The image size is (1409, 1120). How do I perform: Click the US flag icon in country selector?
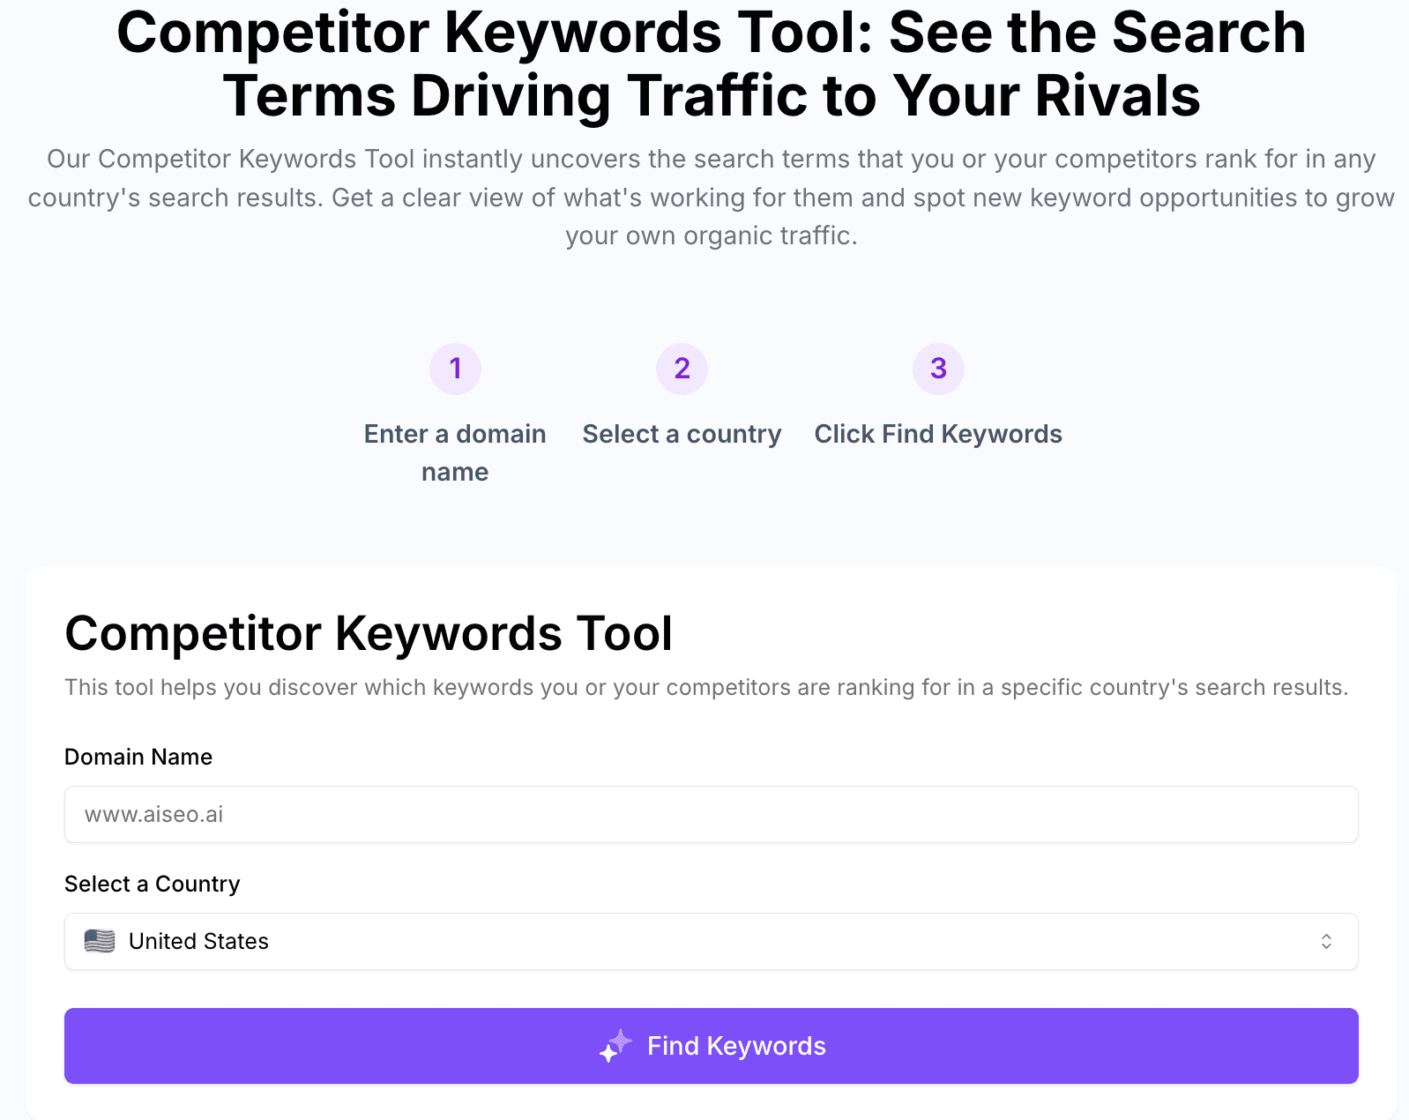pos(100,941)
